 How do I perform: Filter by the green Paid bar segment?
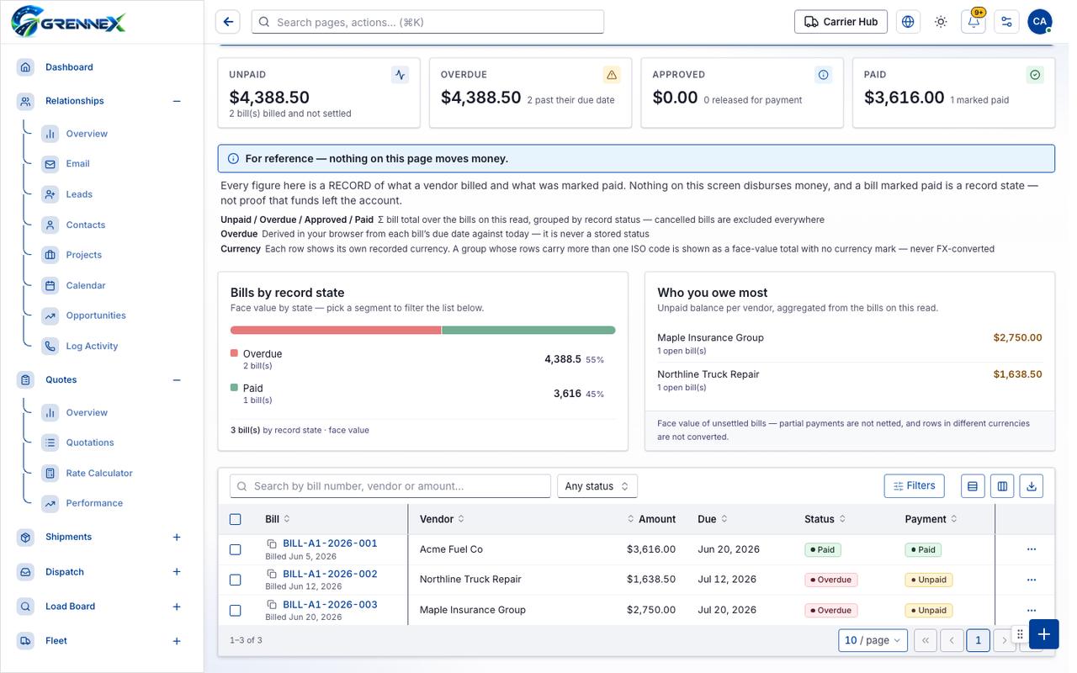[529, 331]
